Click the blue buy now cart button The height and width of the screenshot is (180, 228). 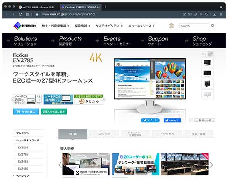point(26,112)
